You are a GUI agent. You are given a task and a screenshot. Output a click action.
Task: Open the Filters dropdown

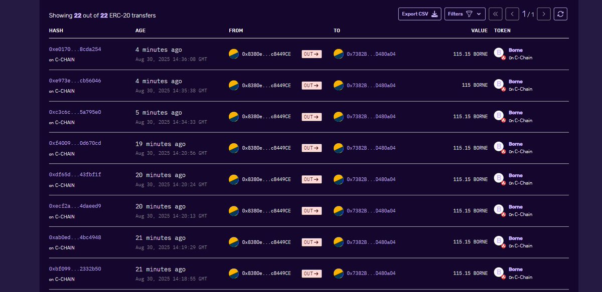(x=465, y=14)
